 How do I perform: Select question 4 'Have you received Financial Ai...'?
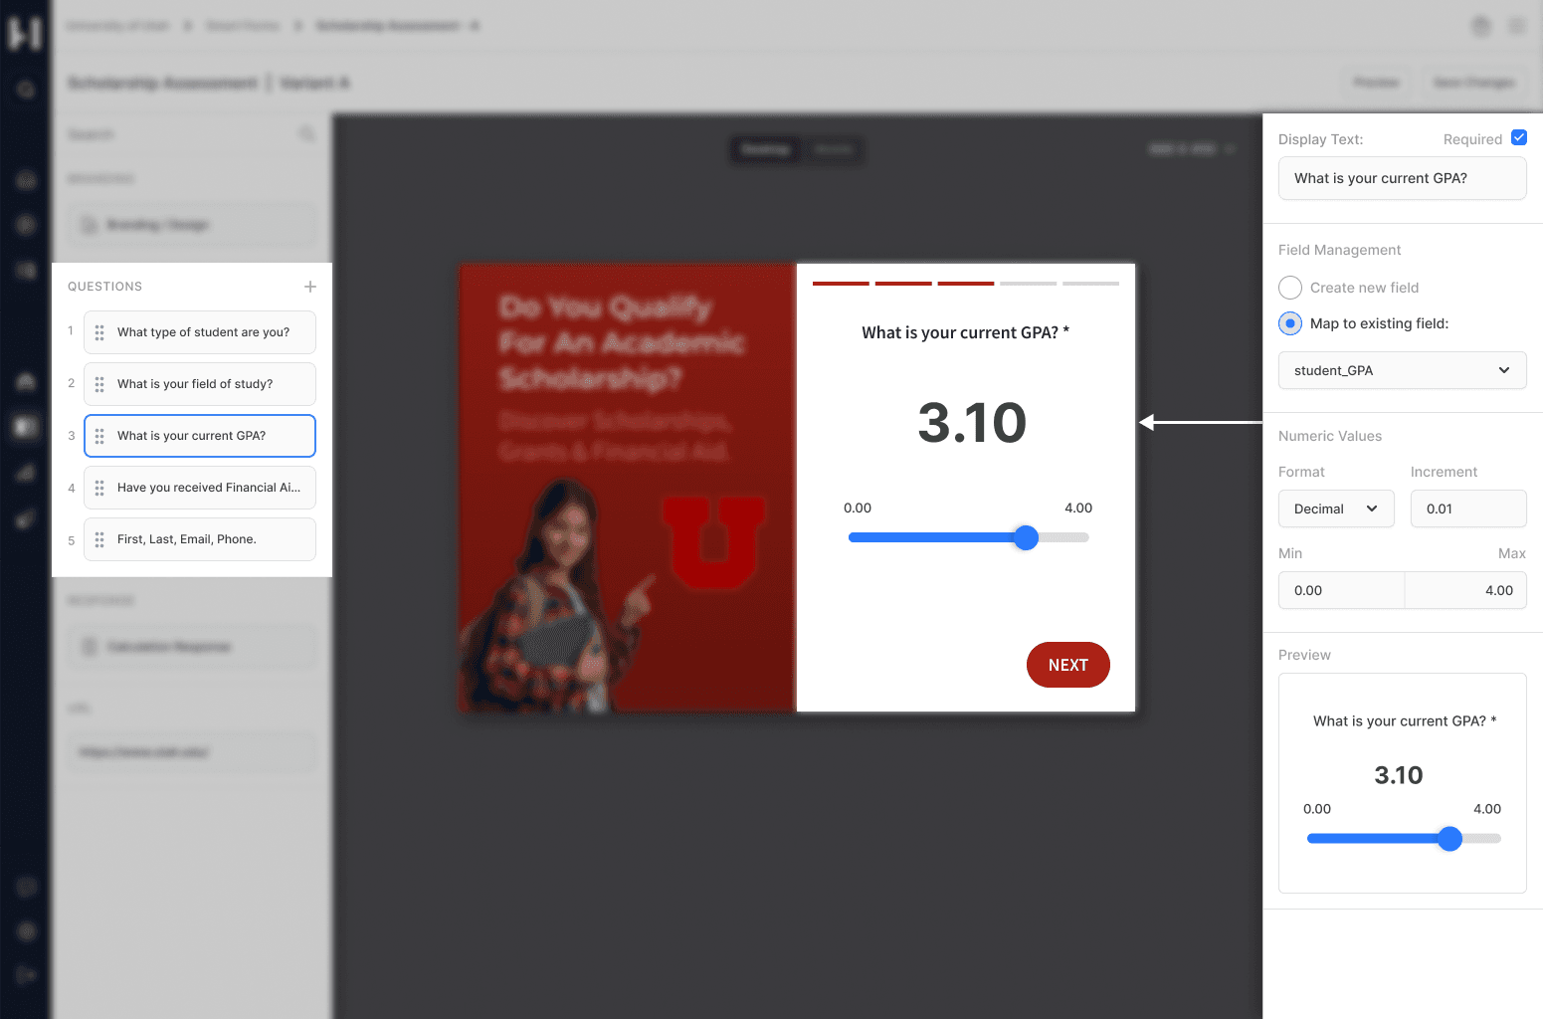tap(200, 488)
